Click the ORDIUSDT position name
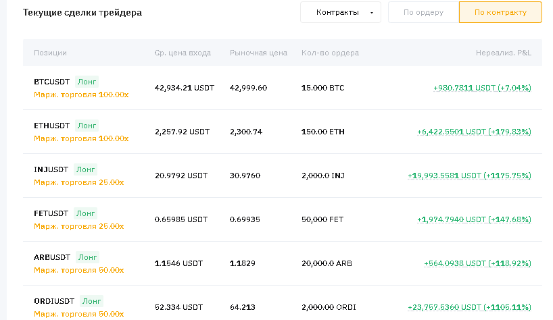This screenshot has height=320, width=553. (x=54, y=301)
